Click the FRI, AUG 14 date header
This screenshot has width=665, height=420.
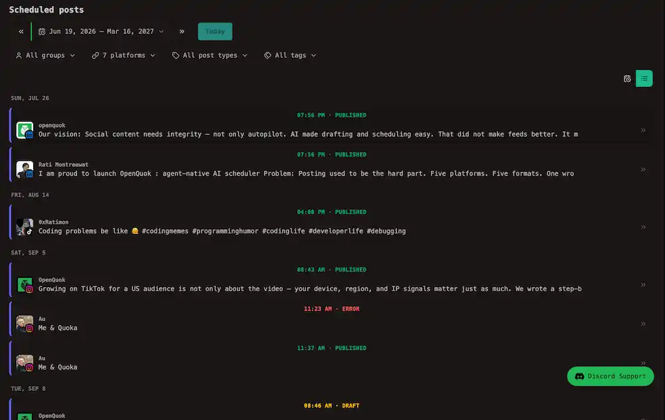(30, 195)
